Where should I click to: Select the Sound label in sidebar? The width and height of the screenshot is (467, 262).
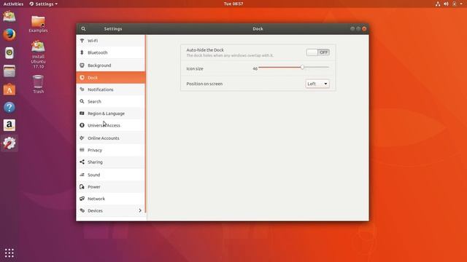(x=94, y=175)
